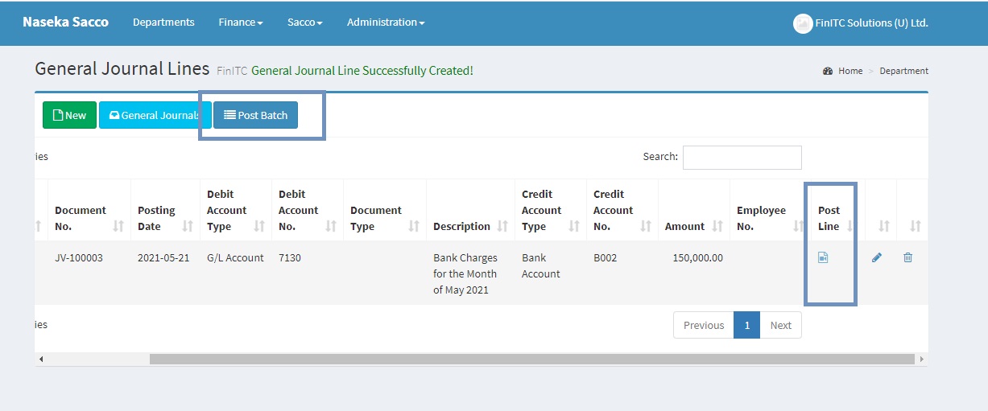Click into the Search input field
The image size is (988, 411).
click(x=742, y=158)
